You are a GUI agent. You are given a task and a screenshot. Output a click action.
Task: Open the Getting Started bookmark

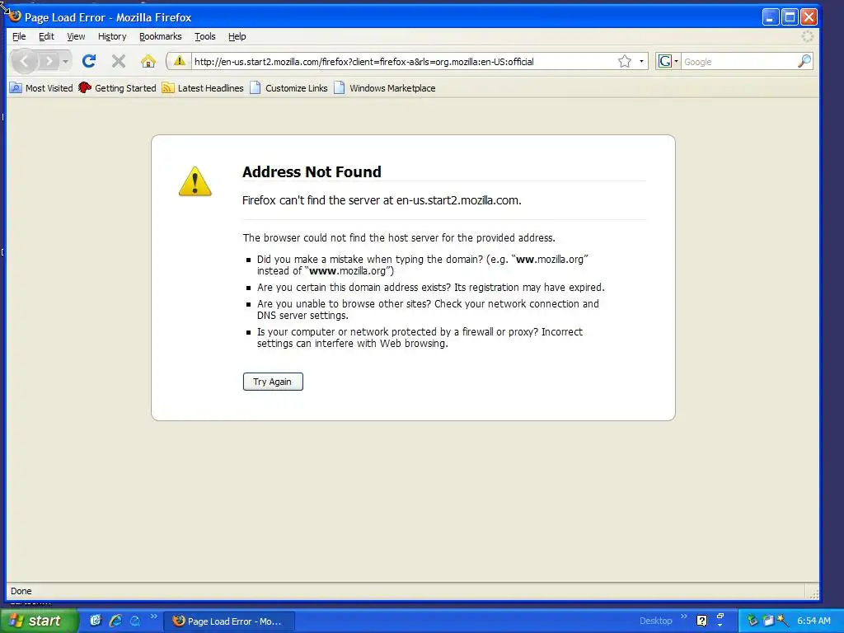pos(117,87)
